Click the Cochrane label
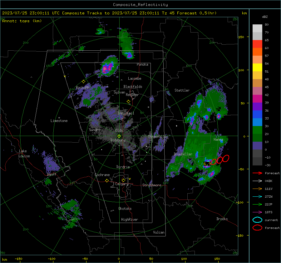The width and height of the screenshot is (281, 263). tap(102, 175)
